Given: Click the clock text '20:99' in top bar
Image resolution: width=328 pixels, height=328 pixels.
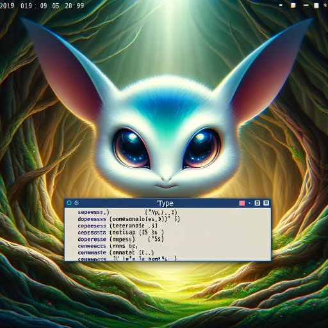Looking at the screenshot, I should tap(74, 5).
